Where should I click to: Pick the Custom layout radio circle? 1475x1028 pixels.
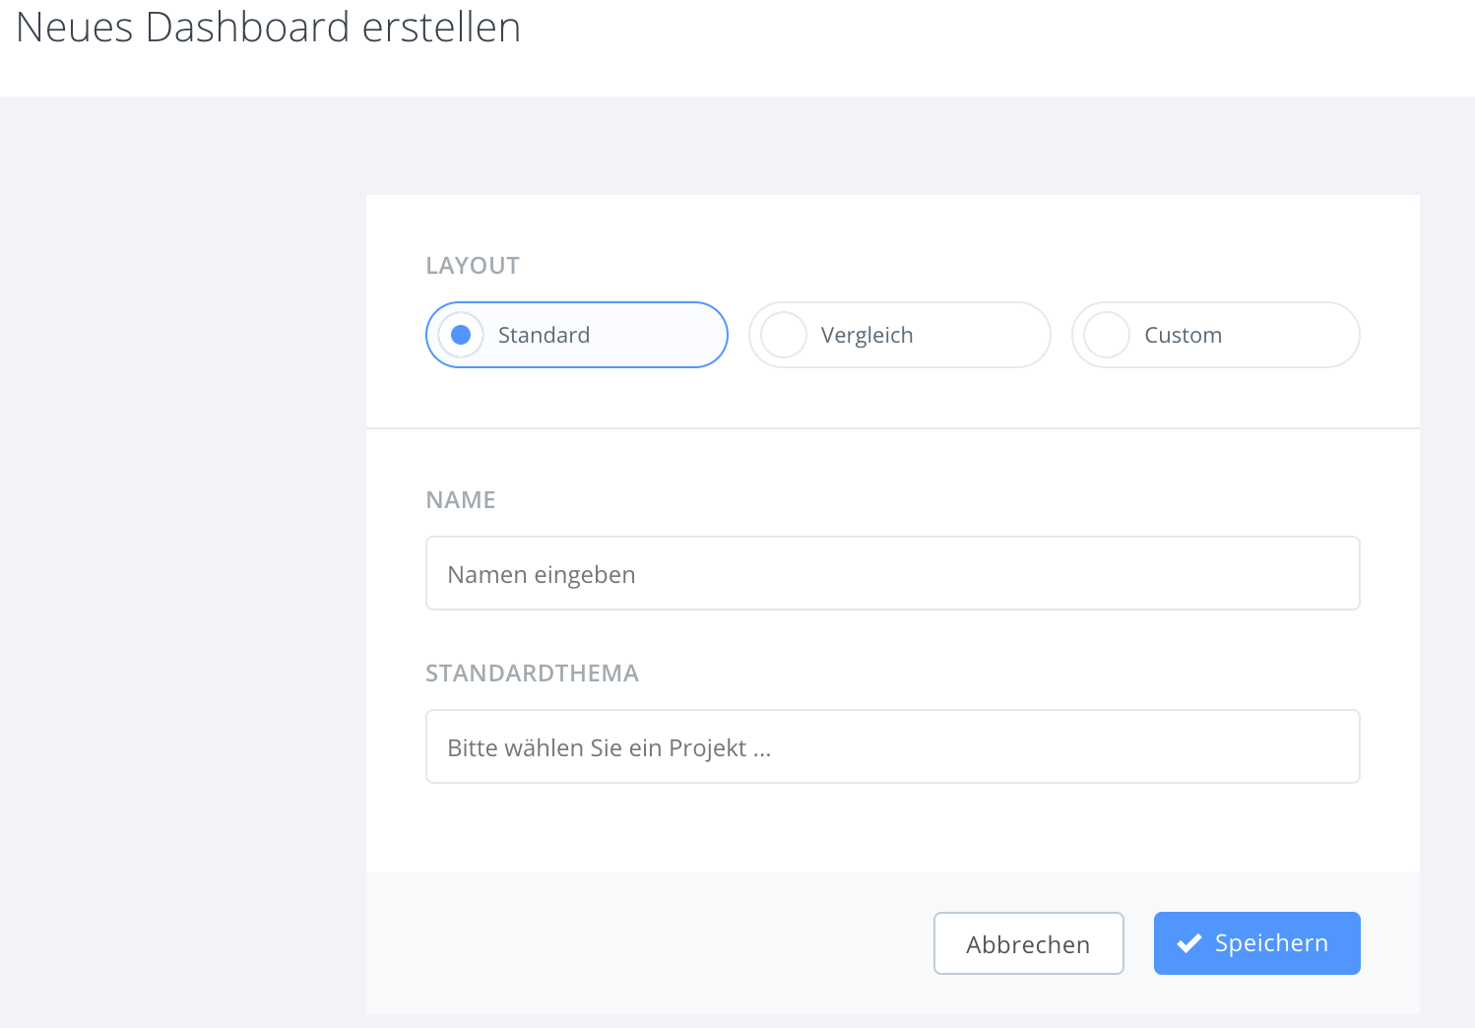[x=1107, y=335]
